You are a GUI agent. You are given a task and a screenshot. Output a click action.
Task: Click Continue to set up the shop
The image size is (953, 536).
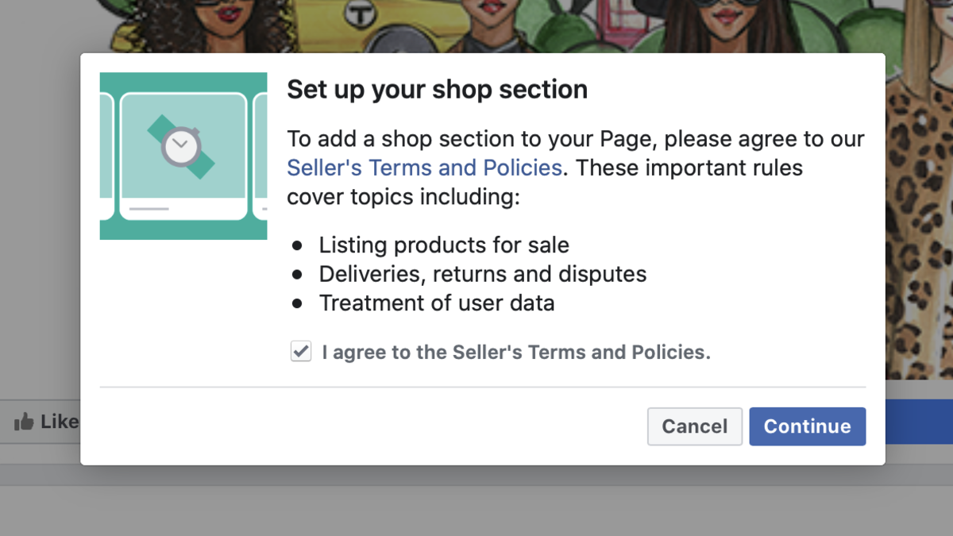click(807, 426)
